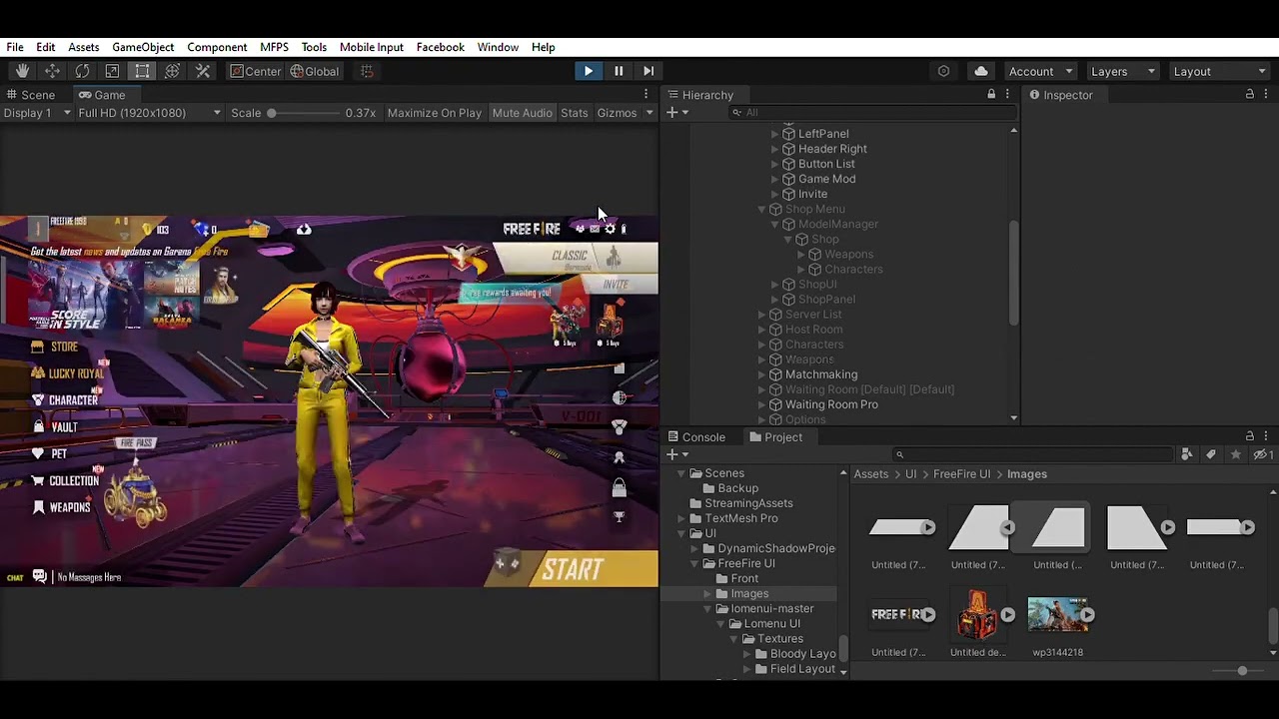Open the Display 1 dropdown

tap(37, 113)
